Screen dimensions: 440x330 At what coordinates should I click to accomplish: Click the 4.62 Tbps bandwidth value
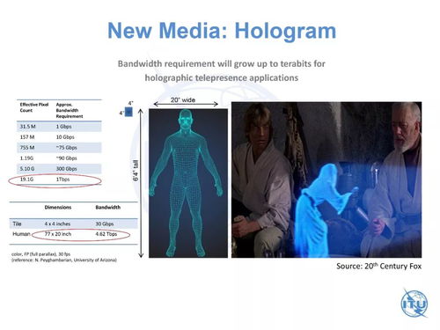pos(106,234)
